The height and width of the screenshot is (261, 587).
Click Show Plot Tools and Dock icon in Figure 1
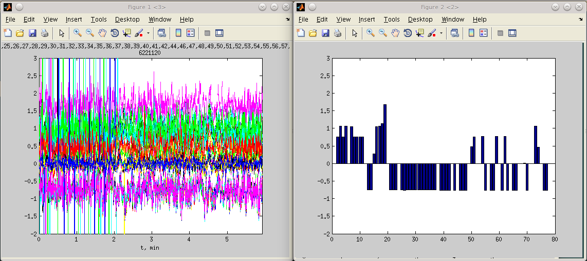point(219,33)
